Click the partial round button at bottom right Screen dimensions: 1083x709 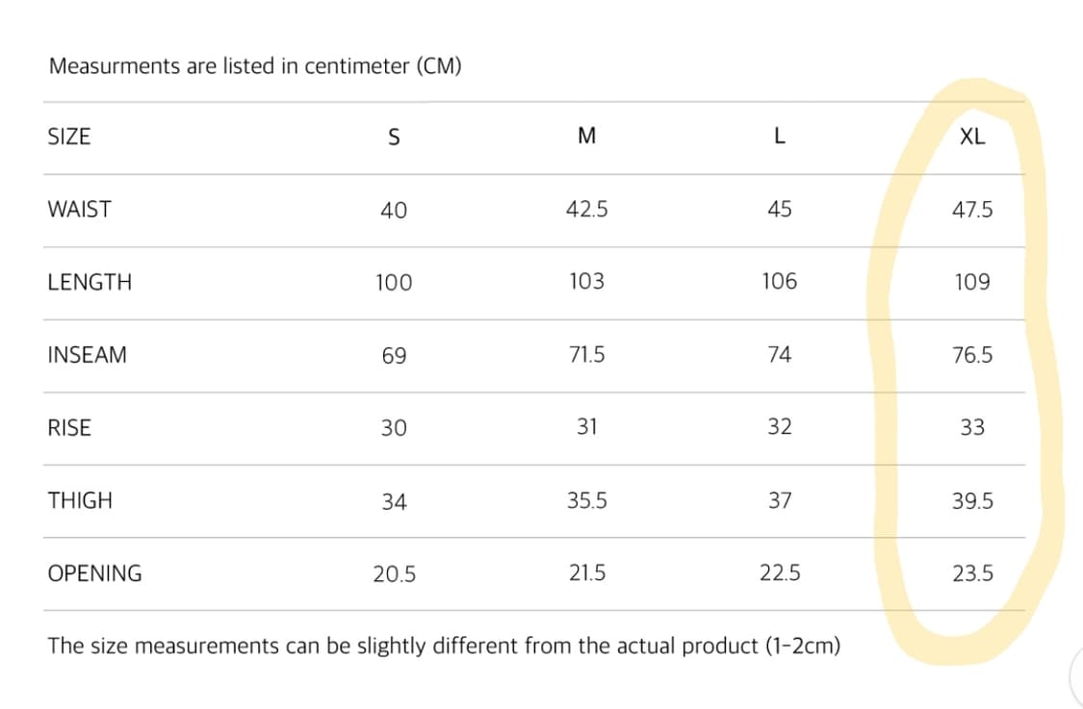(x=1075, y=677)
